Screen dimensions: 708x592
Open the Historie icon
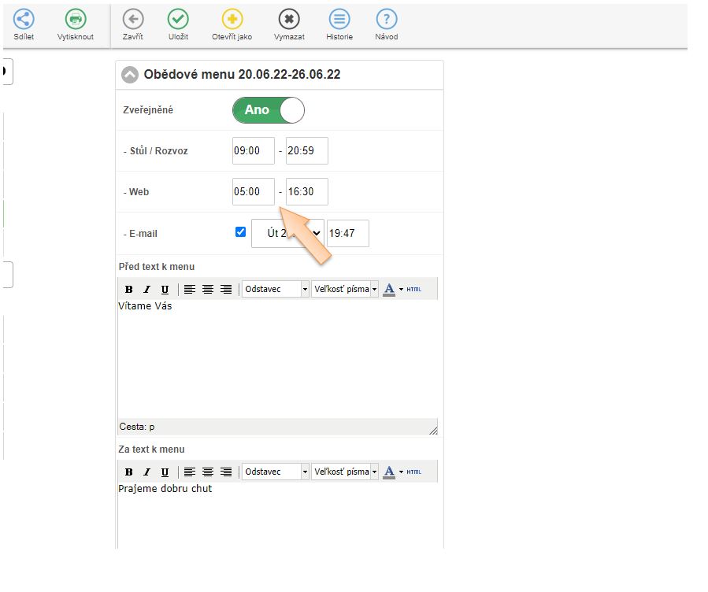[339, 20]
